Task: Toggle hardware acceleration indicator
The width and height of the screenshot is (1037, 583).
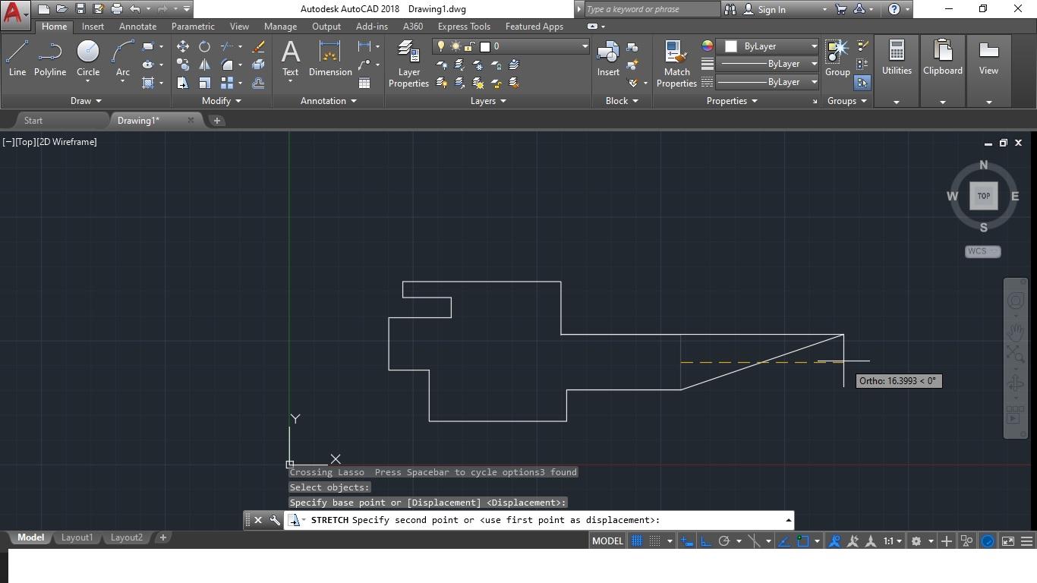Action: (x=988, y=541)
